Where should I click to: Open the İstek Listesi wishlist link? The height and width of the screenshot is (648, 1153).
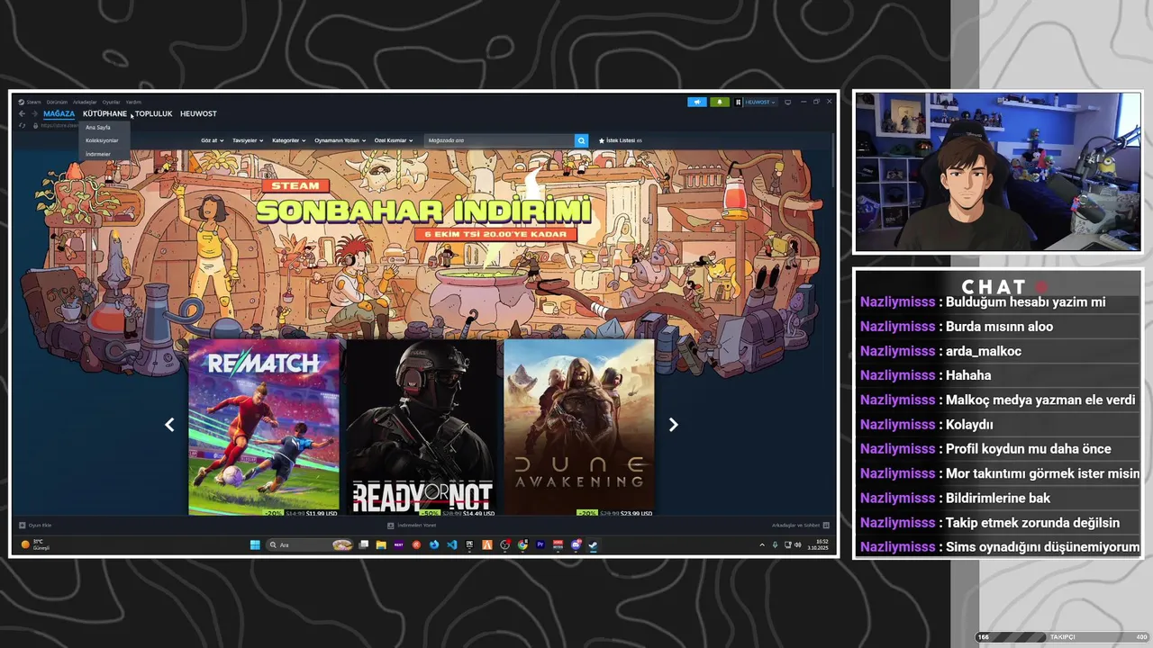click(621, 140)
